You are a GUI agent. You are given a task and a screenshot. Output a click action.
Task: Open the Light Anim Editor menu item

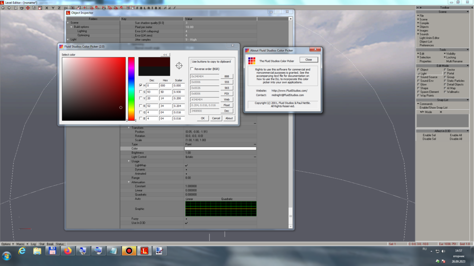pyautogui.click(x=429, y=38)
